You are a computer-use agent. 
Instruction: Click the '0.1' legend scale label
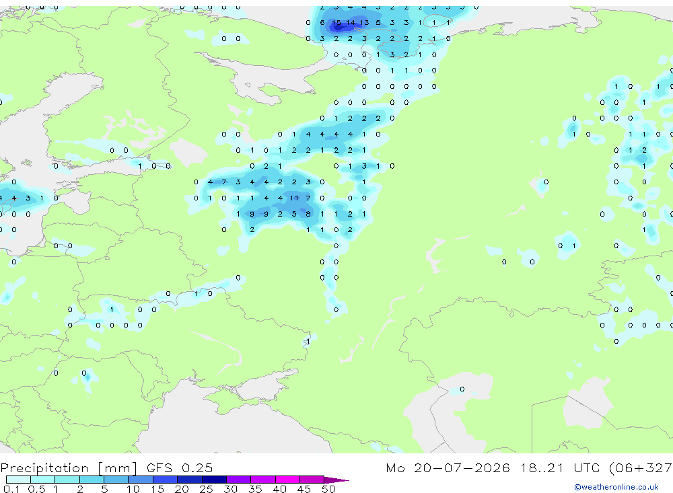[11, 489]
